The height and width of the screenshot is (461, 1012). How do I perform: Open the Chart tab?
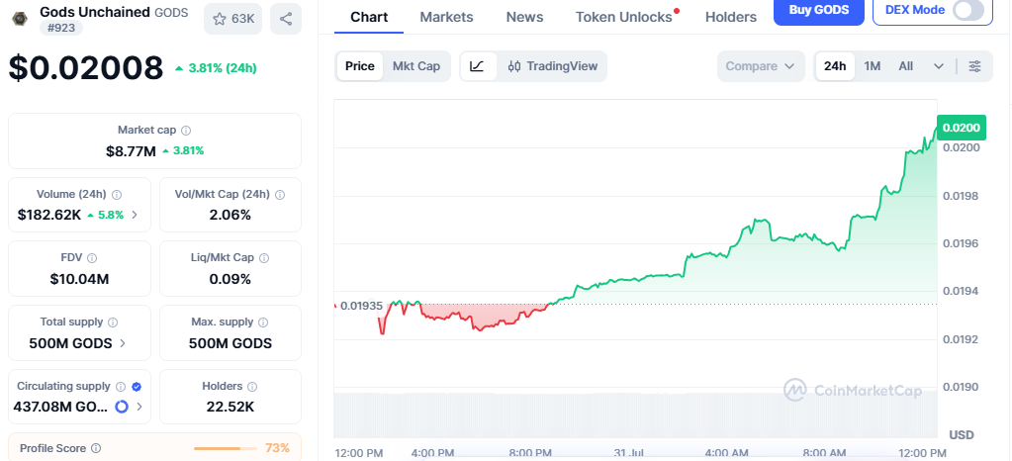point(369,17)
